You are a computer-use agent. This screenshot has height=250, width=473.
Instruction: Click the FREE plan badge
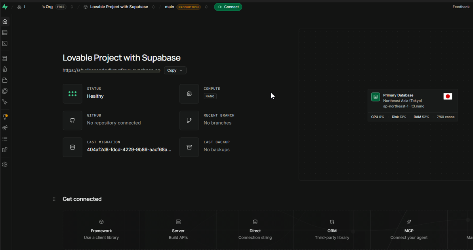(x=61, y=7)
